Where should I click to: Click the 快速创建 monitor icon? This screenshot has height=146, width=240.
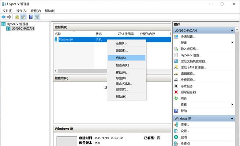click(x=176, y=36)
